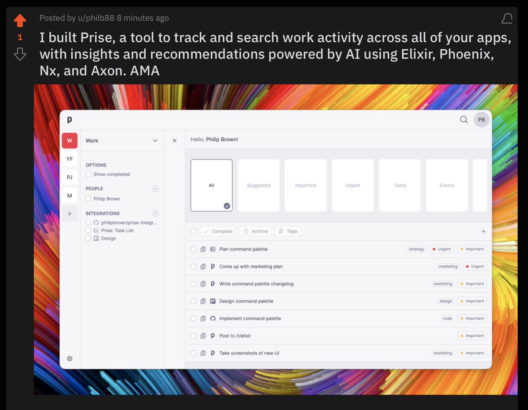Click GitHub icon beside philipbrown/prise-integr...
Image resolution: width=528 pixels, height=410 pixels.
(x=96, y=222)
